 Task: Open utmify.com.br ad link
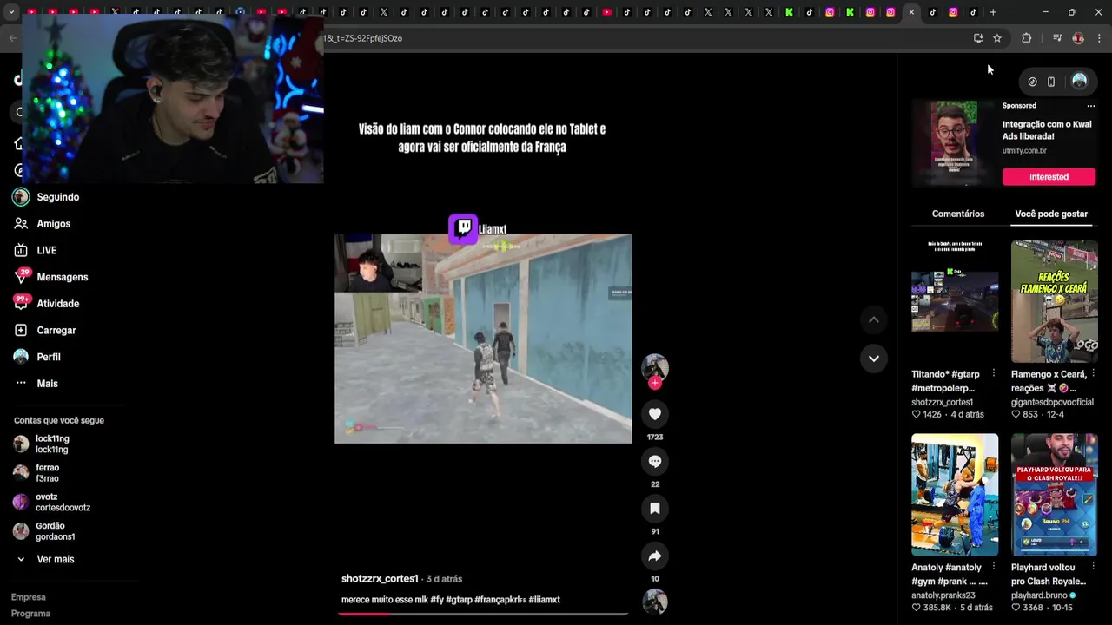pyautogui.click(x=1024, y=150)
